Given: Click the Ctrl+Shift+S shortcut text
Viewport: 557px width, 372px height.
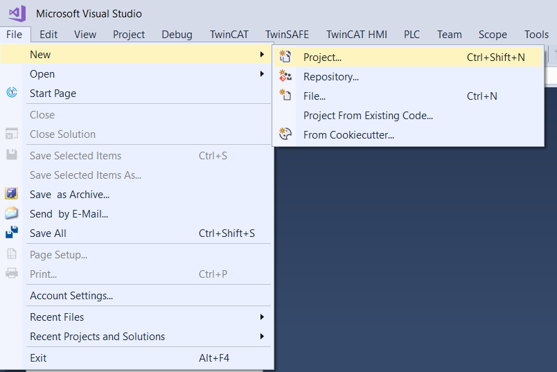Looking at the screenshot, I should pos(227,233).
